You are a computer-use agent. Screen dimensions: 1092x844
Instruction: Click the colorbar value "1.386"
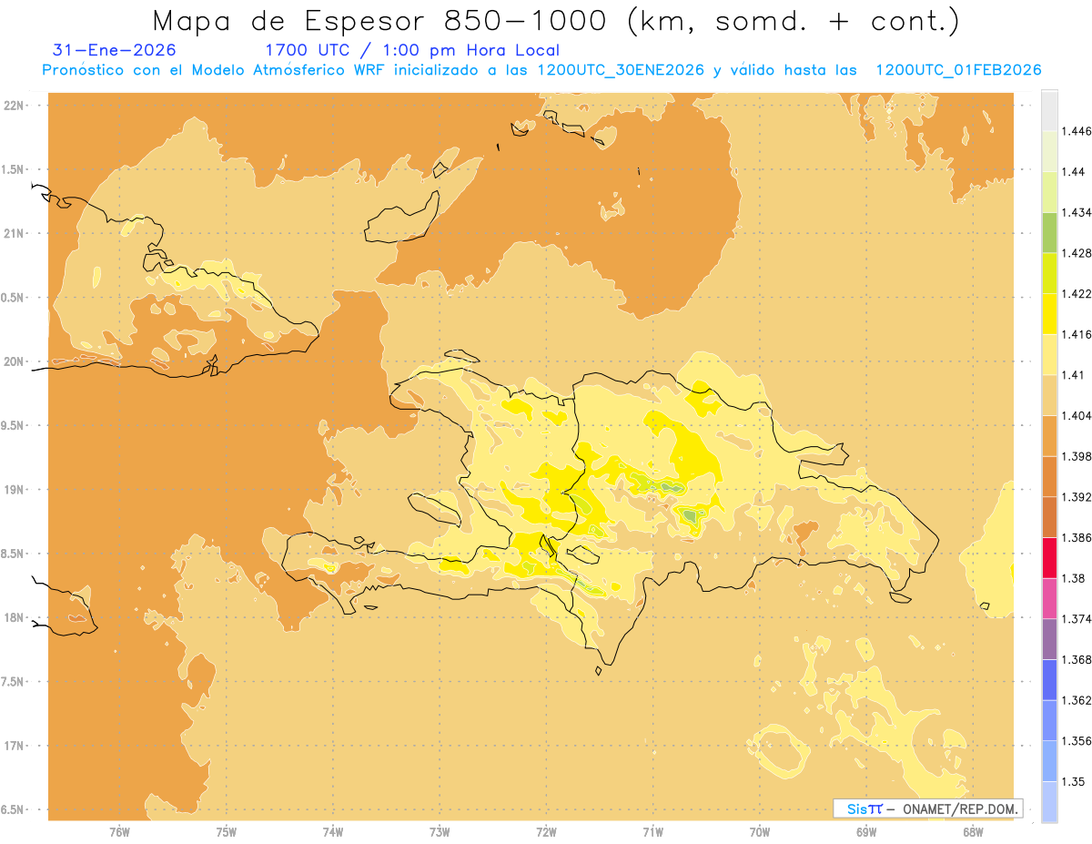(x=1077, y=537)
